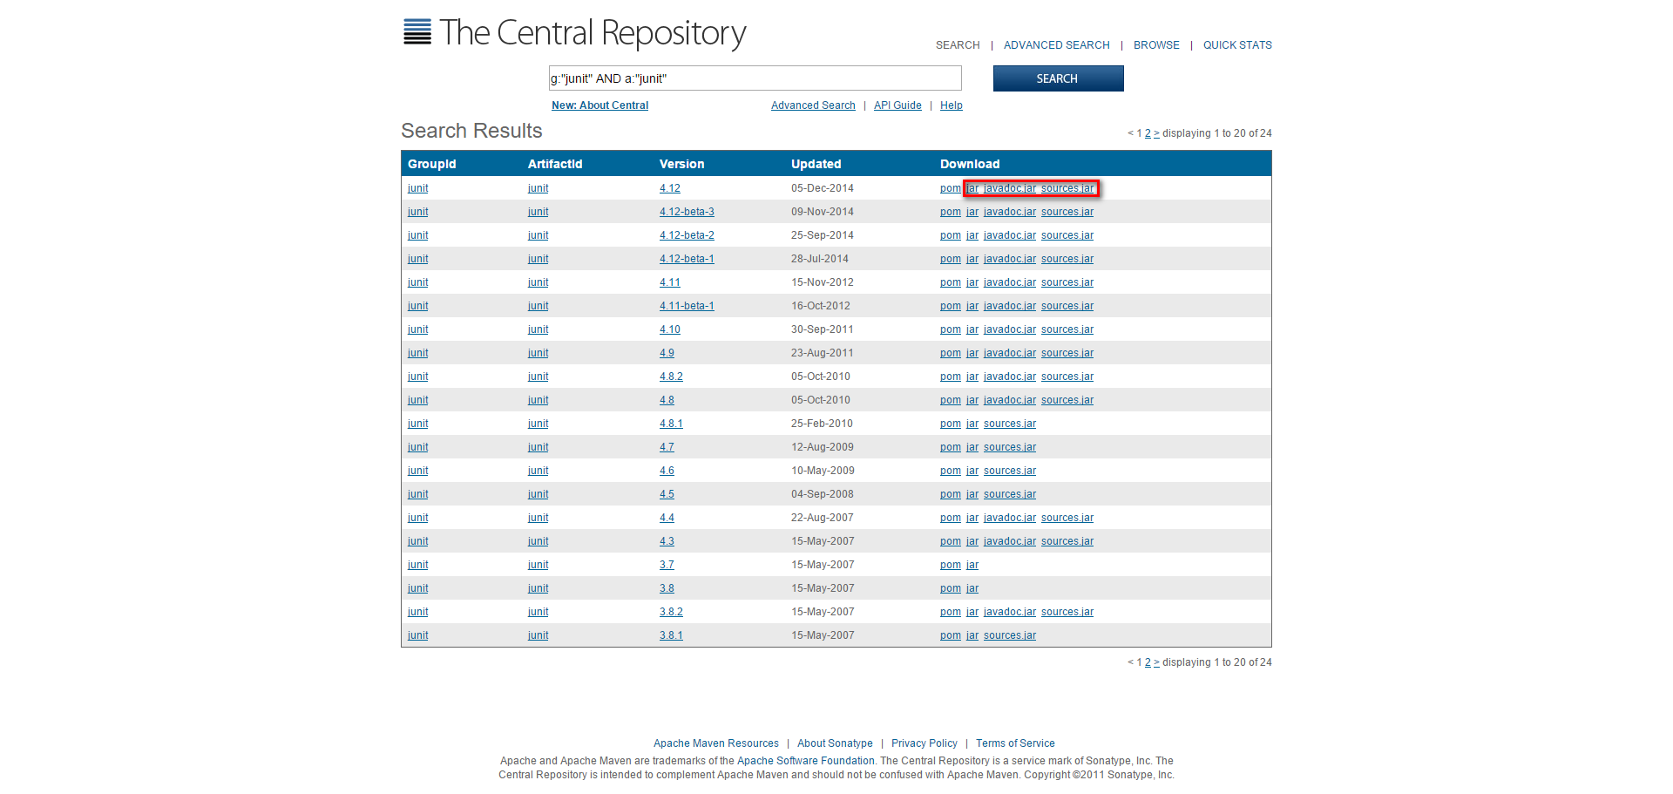Click next-page arrow in bottom pagination
This screenshot has height=794, width=1673.
coord(1156,662)
